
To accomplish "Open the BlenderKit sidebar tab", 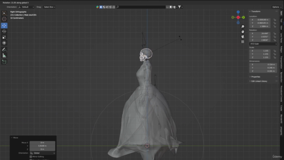I will [281, 119].
